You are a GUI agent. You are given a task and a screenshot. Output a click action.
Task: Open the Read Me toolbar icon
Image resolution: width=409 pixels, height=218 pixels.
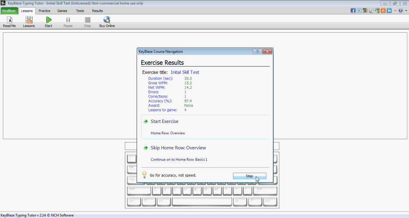[x=9, y=22]
